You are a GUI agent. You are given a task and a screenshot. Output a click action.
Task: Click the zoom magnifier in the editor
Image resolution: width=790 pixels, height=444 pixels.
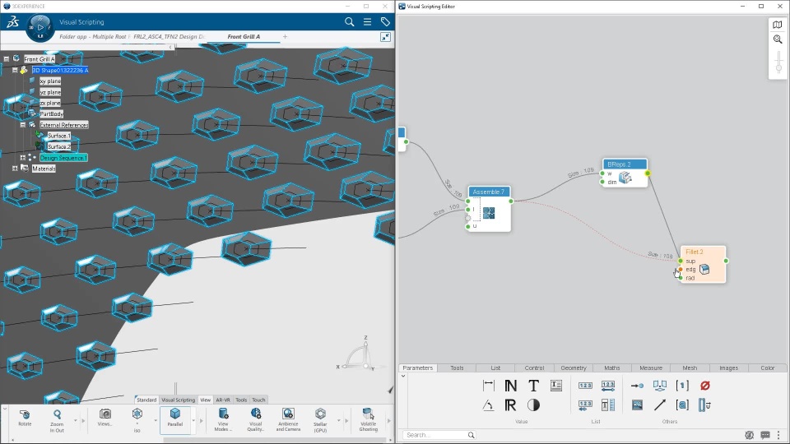click(x=778, y=39)
